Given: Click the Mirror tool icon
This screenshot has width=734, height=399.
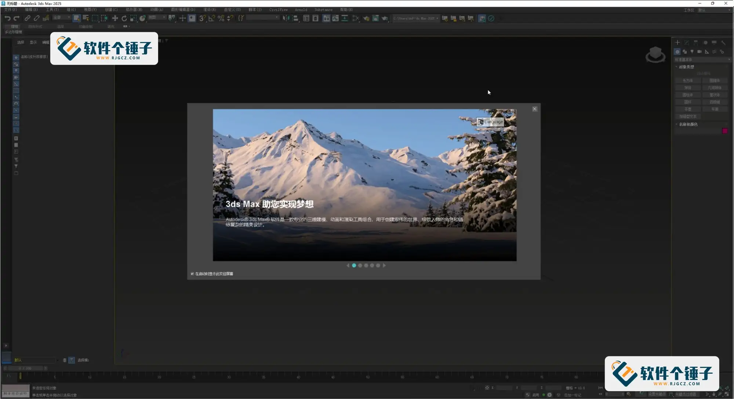Looking at the screenshot, I should point(286,18).
